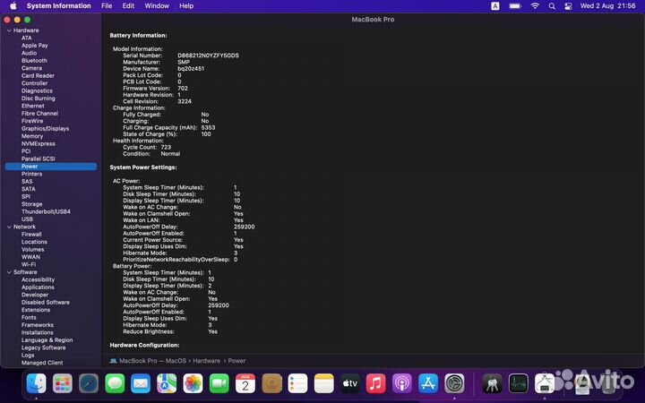The width and height of the screenshot is (645, 403).
Task: Open the Help menu
Action: pyautogui.click(x=186, y=5)
